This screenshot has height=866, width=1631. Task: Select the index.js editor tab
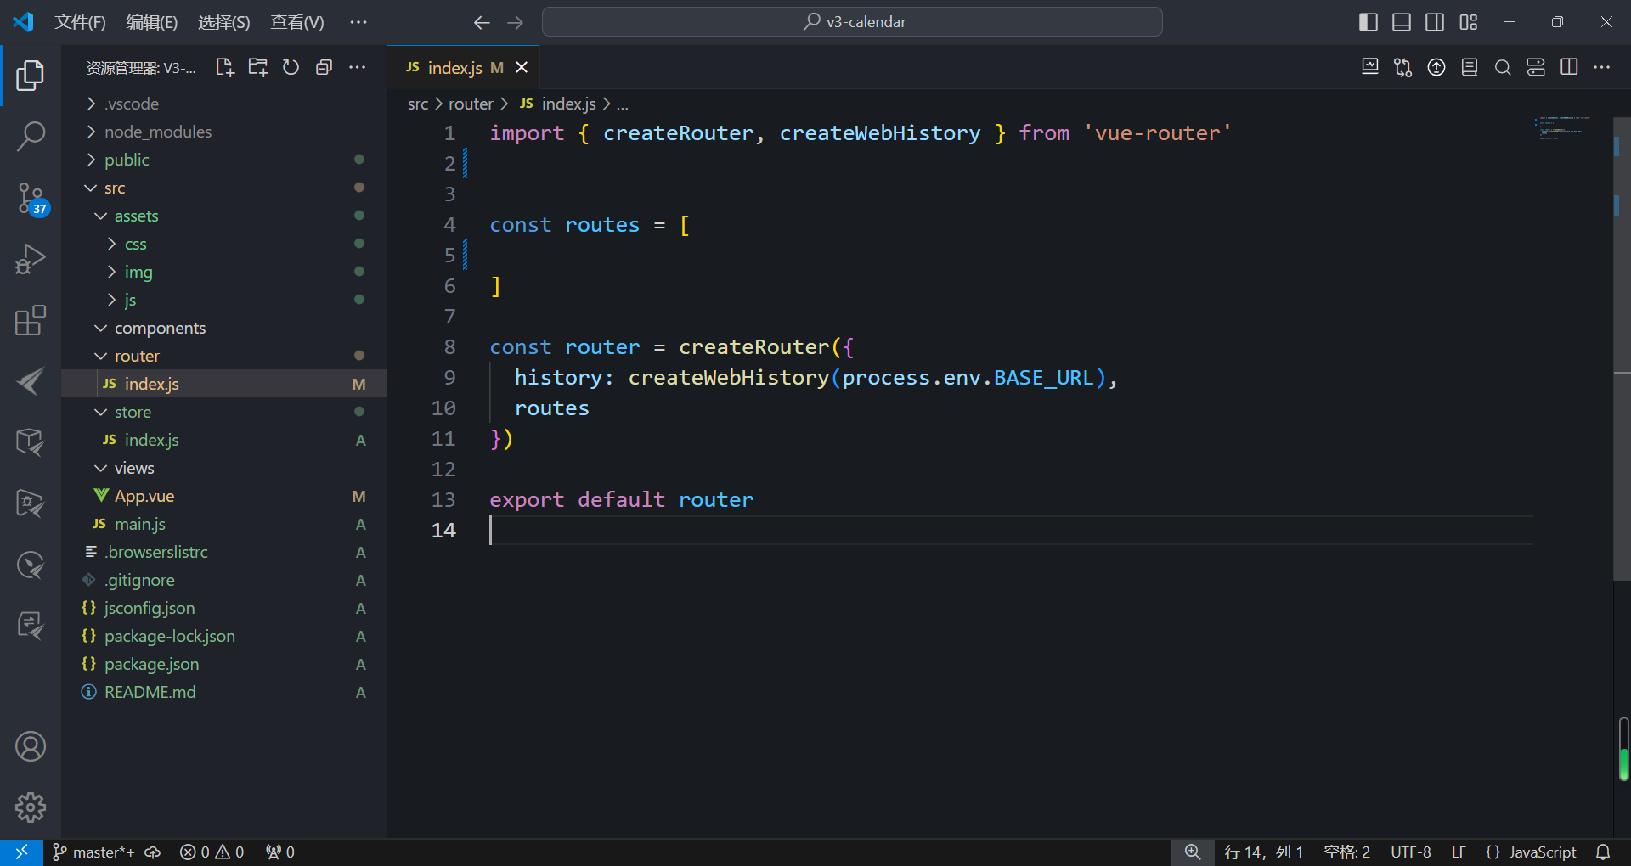click(454, 68)
